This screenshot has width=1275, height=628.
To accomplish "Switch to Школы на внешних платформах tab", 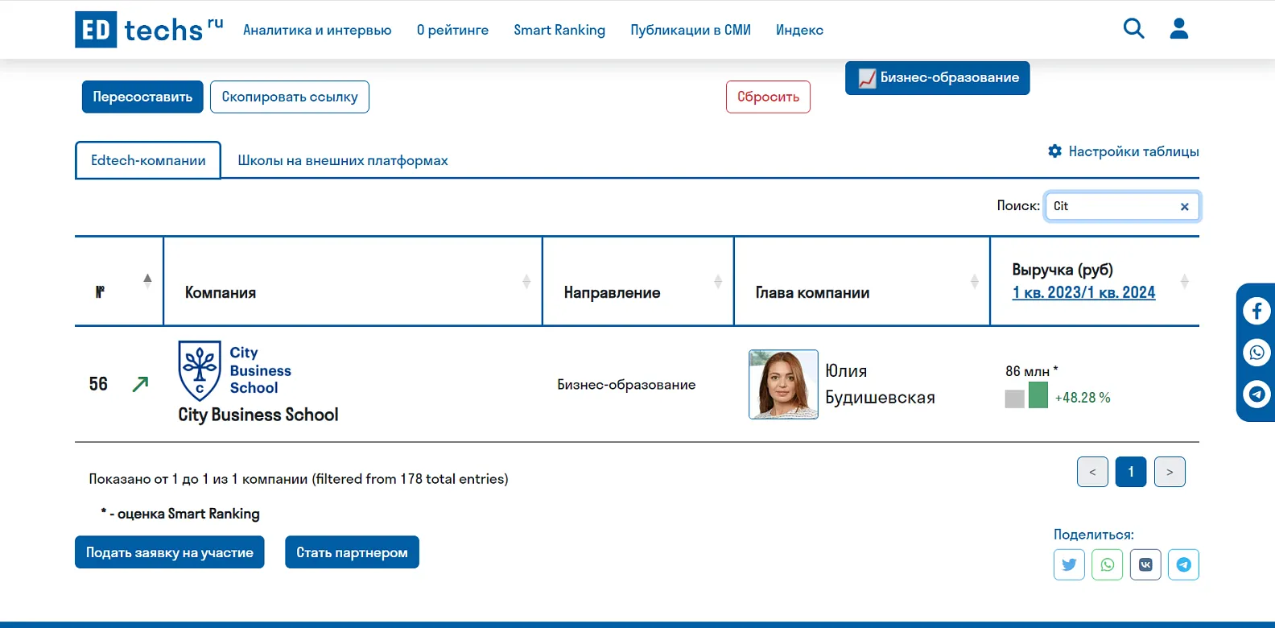I will 343,160.
